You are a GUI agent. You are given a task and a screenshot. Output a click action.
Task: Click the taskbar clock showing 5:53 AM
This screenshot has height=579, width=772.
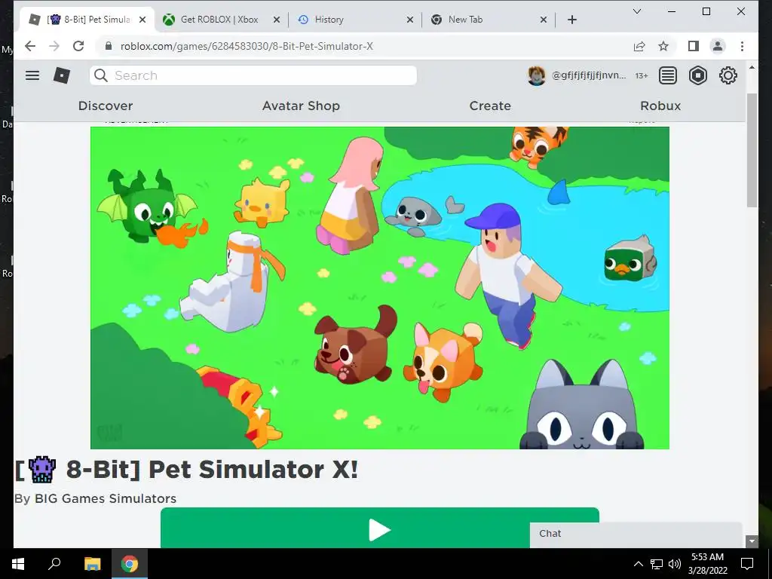tap(707, 564)
